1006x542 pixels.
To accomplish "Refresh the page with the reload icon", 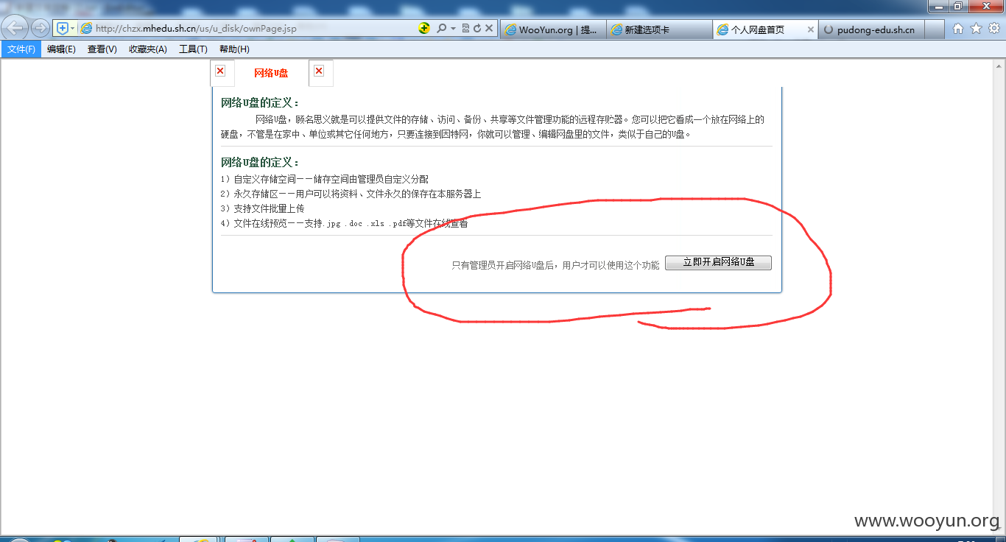I will 476,29.
